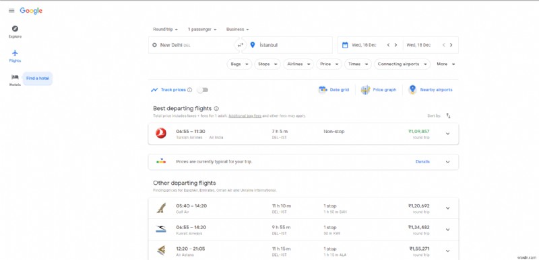Open the Round trip dropdown
The image size is (539, 260).
click(165, 30)
